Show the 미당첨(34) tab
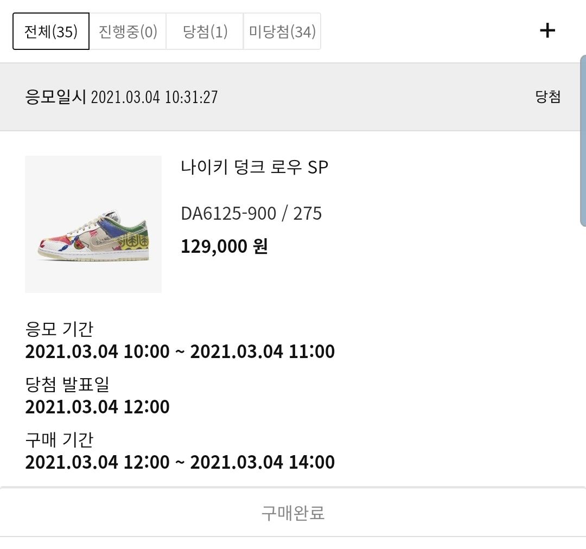This screenshot has width=586, height=549. point(282,31)
